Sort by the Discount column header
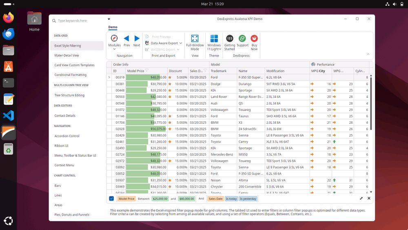408x230 pixels. pyautogui.click(x=178, y=71)
